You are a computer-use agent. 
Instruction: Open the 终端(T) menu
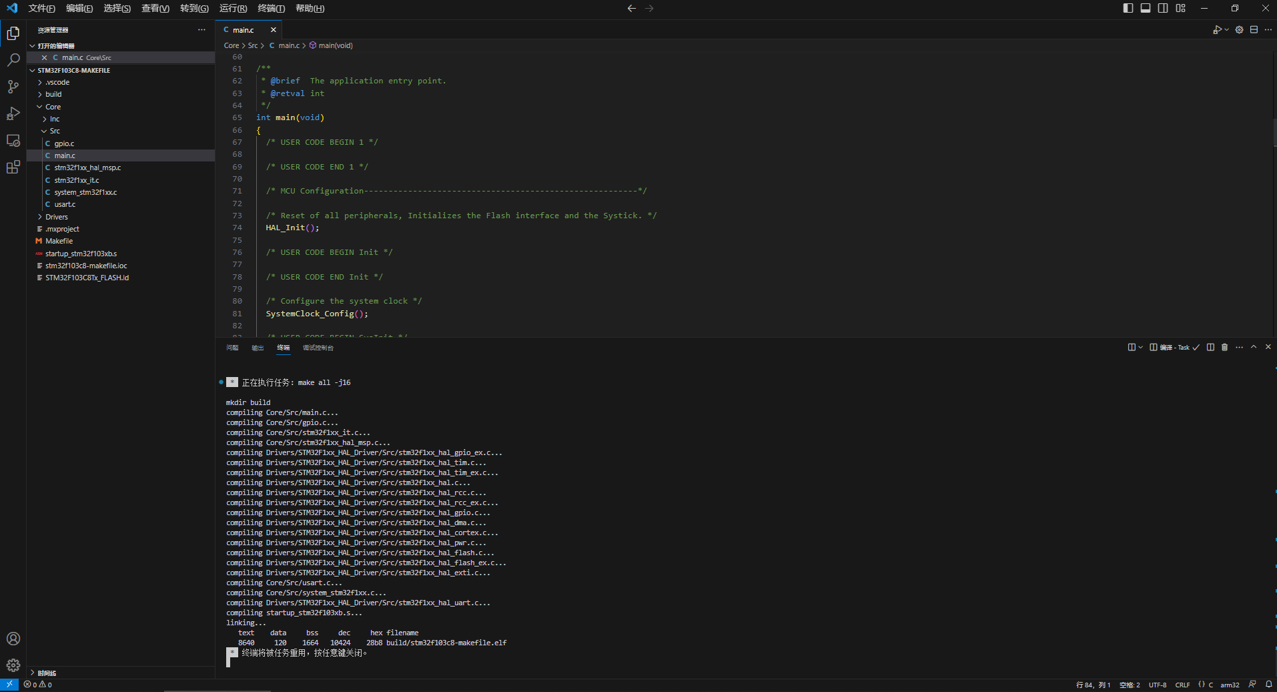tap(271, 8)
